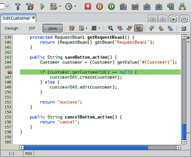Open Debug Project dropdown arrow
This screenshot has width=192, height=158.
(60, 6)
